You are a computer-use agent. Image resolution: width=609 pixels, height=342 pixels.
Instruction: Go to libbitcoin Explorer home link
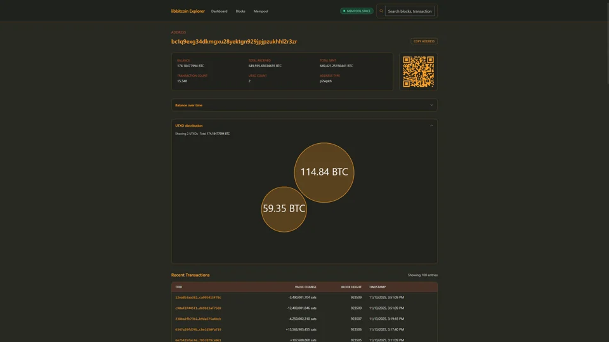point(188,11)
